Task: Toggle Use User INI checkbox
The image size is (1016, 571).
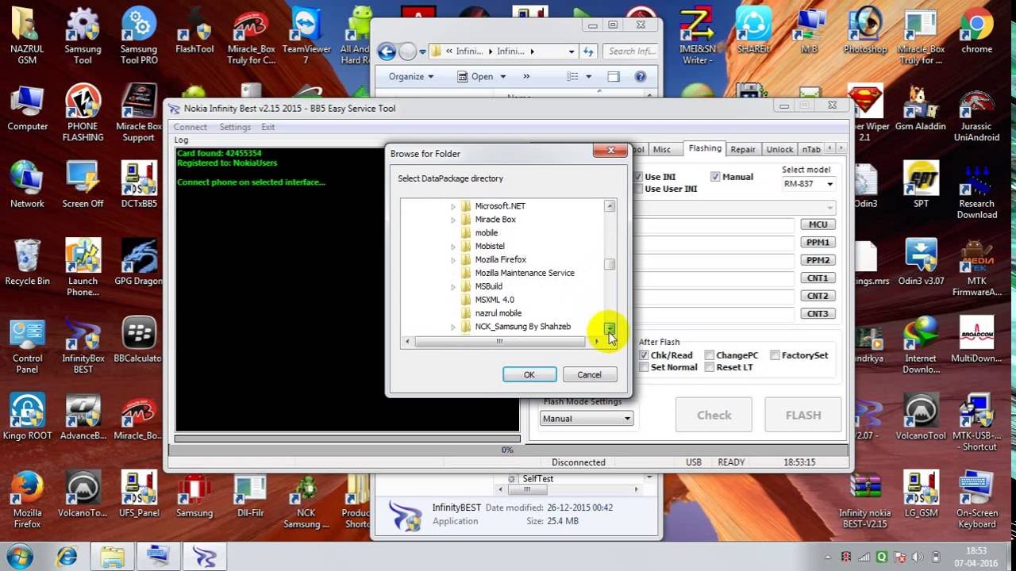Action: point(639,189)
